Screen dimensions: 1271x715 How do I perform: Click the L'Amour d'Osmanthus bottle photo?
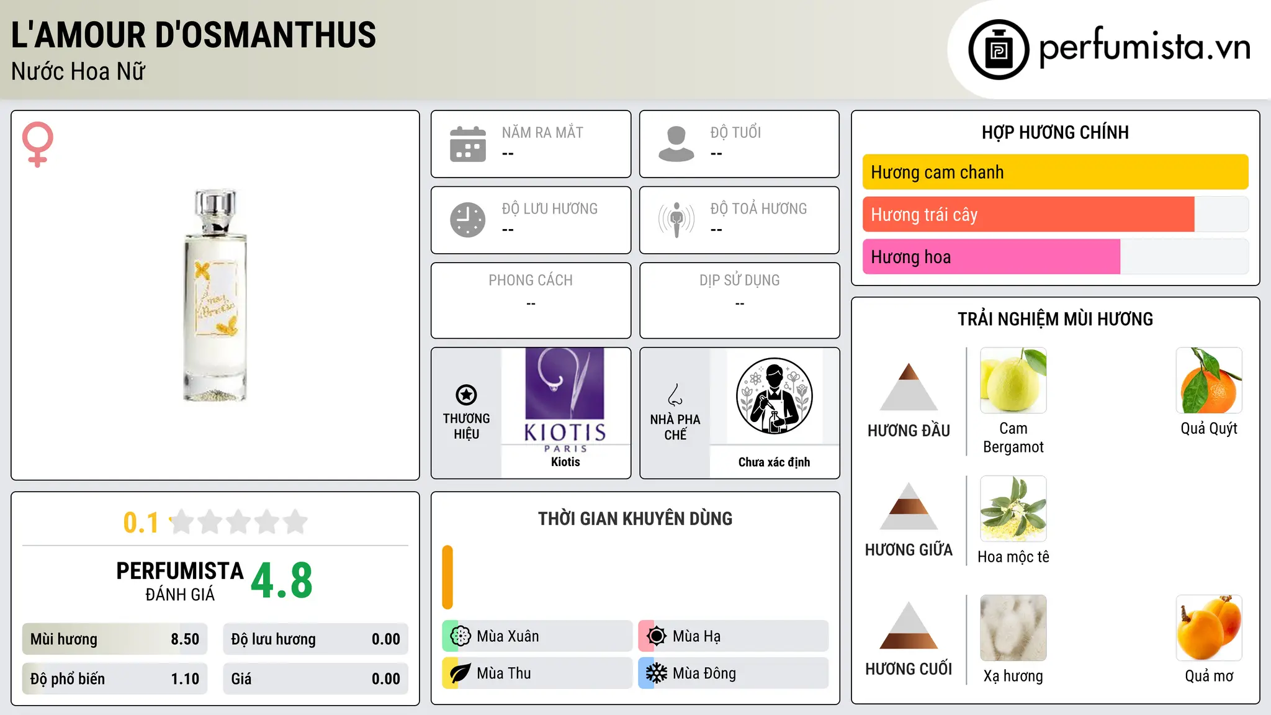(x=215, y=295)
